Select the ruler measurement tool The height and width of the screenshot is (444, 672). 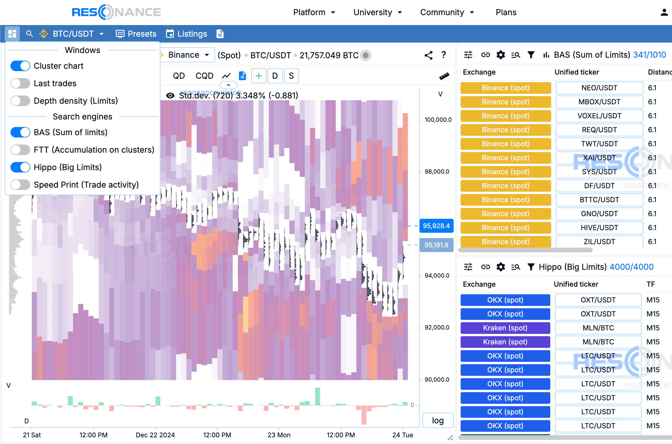click(444, 76)
